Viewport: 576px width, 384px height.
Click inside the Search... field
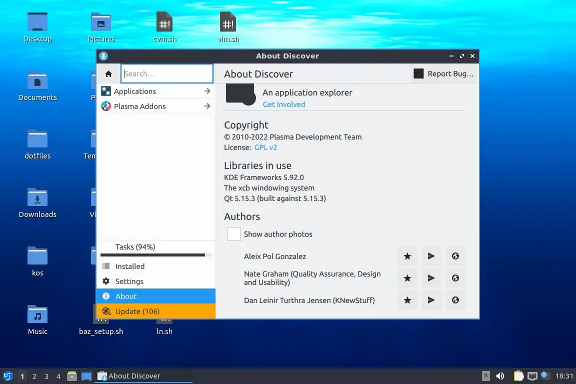tap(167, 73)
